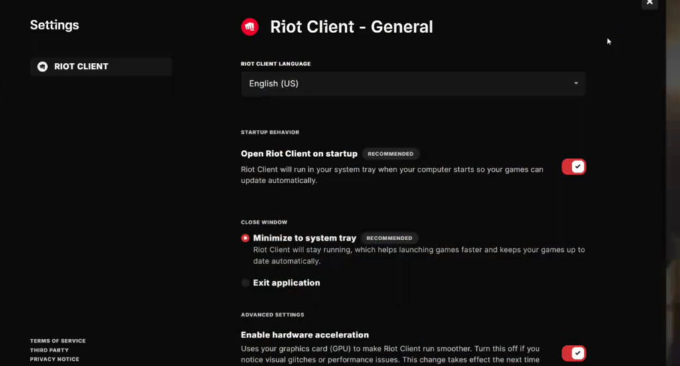Click Recommended badge beside Minimize to tray
This screenshot has width=680, height=366.
[390, 238]
